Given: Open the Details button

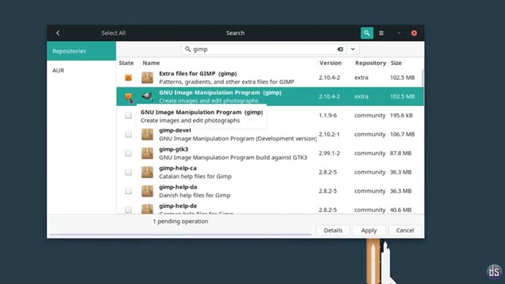Looking at the screenshot, I should coord(333,230).
